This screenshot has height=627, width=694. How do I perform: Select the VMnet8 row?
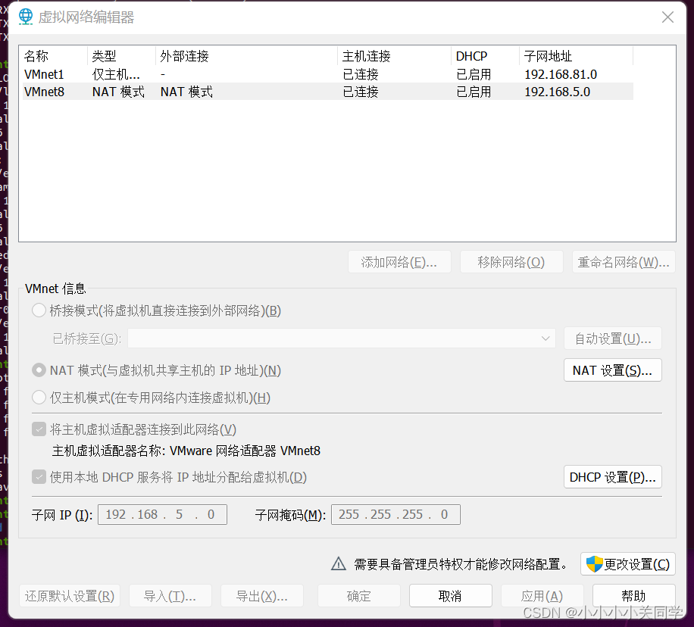(328, 92)
